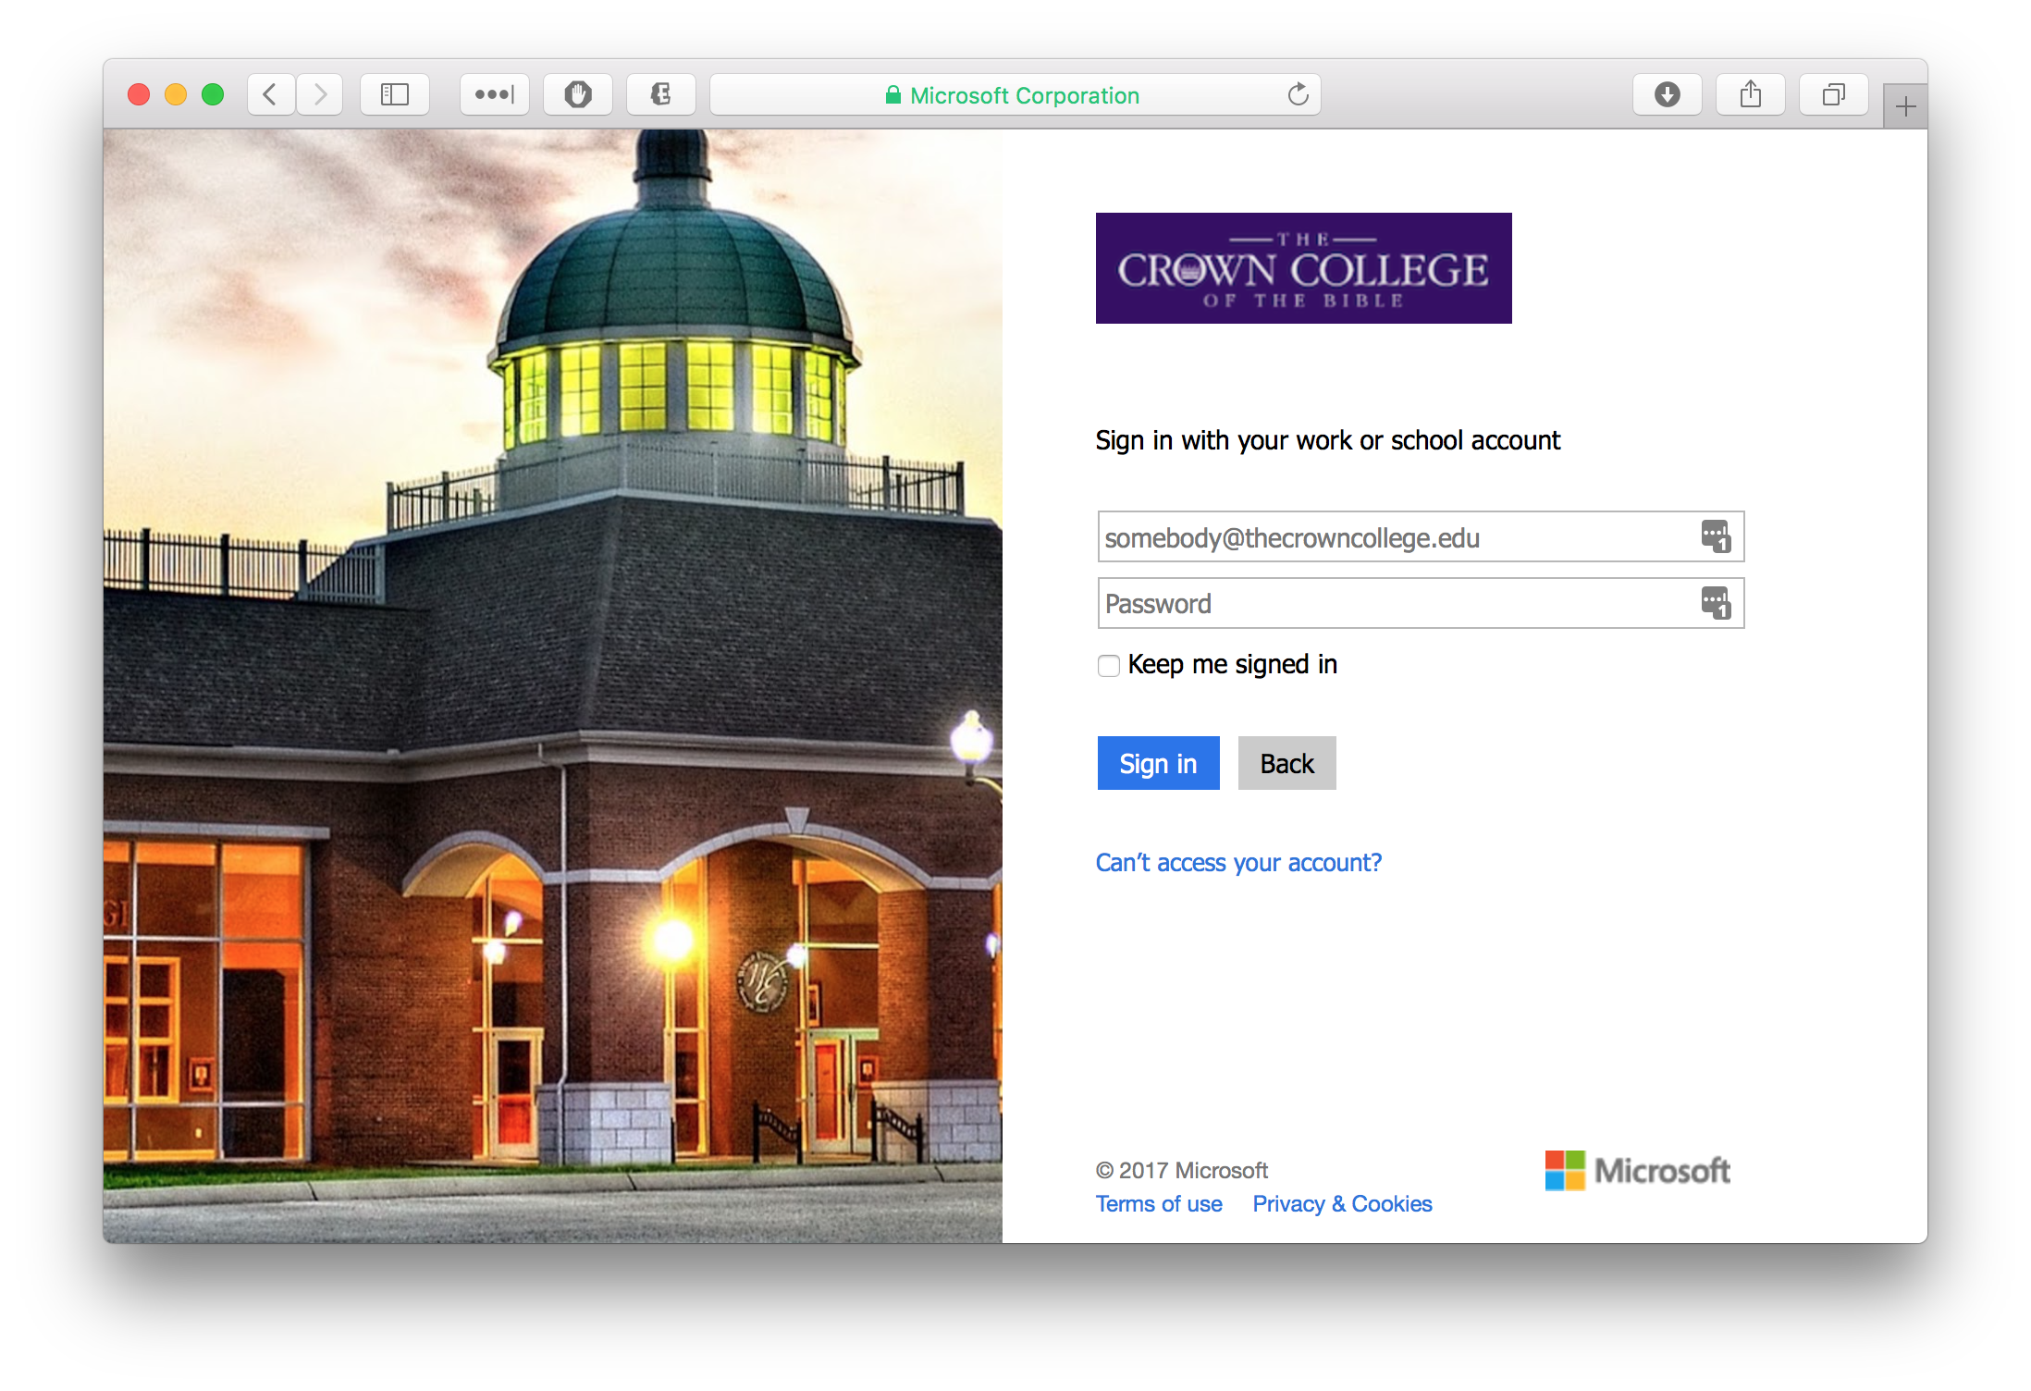Show downloads with the arrow icon

click(1667, 94)
